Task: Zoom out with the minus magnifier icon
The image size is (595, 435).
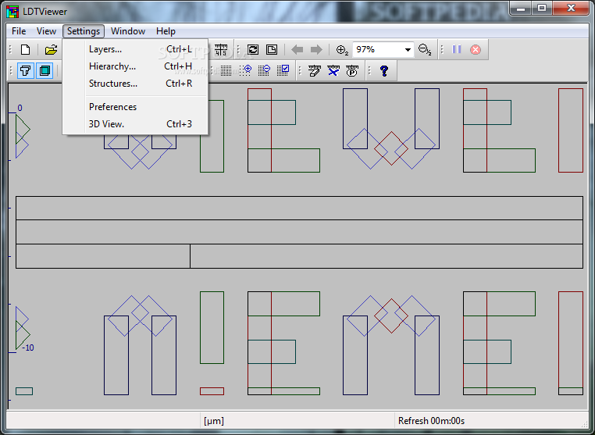Action: click(x=425, y=50)
